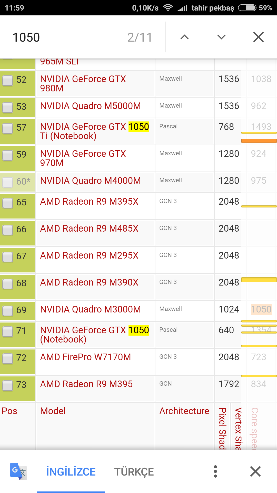Open Google Translate icon

coord(18,471)
